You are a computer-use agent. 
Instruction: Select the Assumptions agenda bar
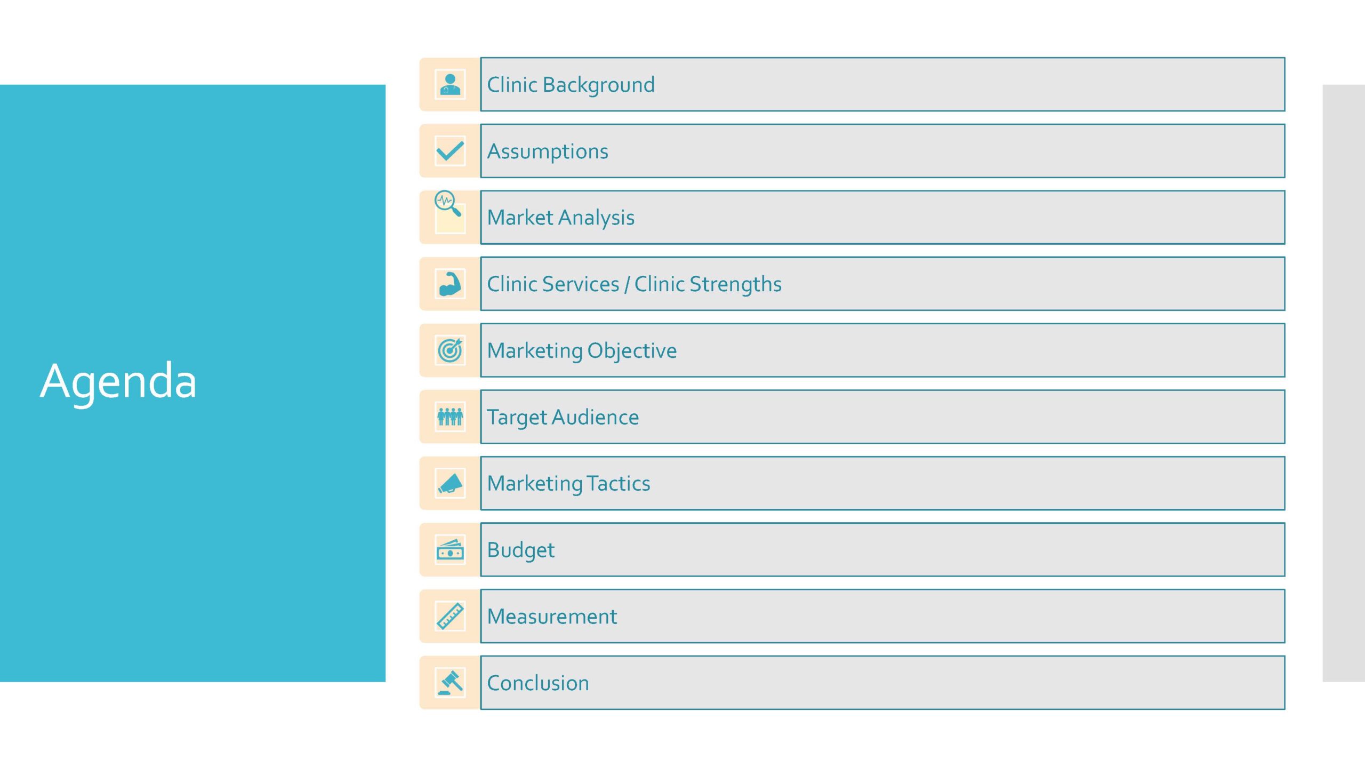(882, 151)
